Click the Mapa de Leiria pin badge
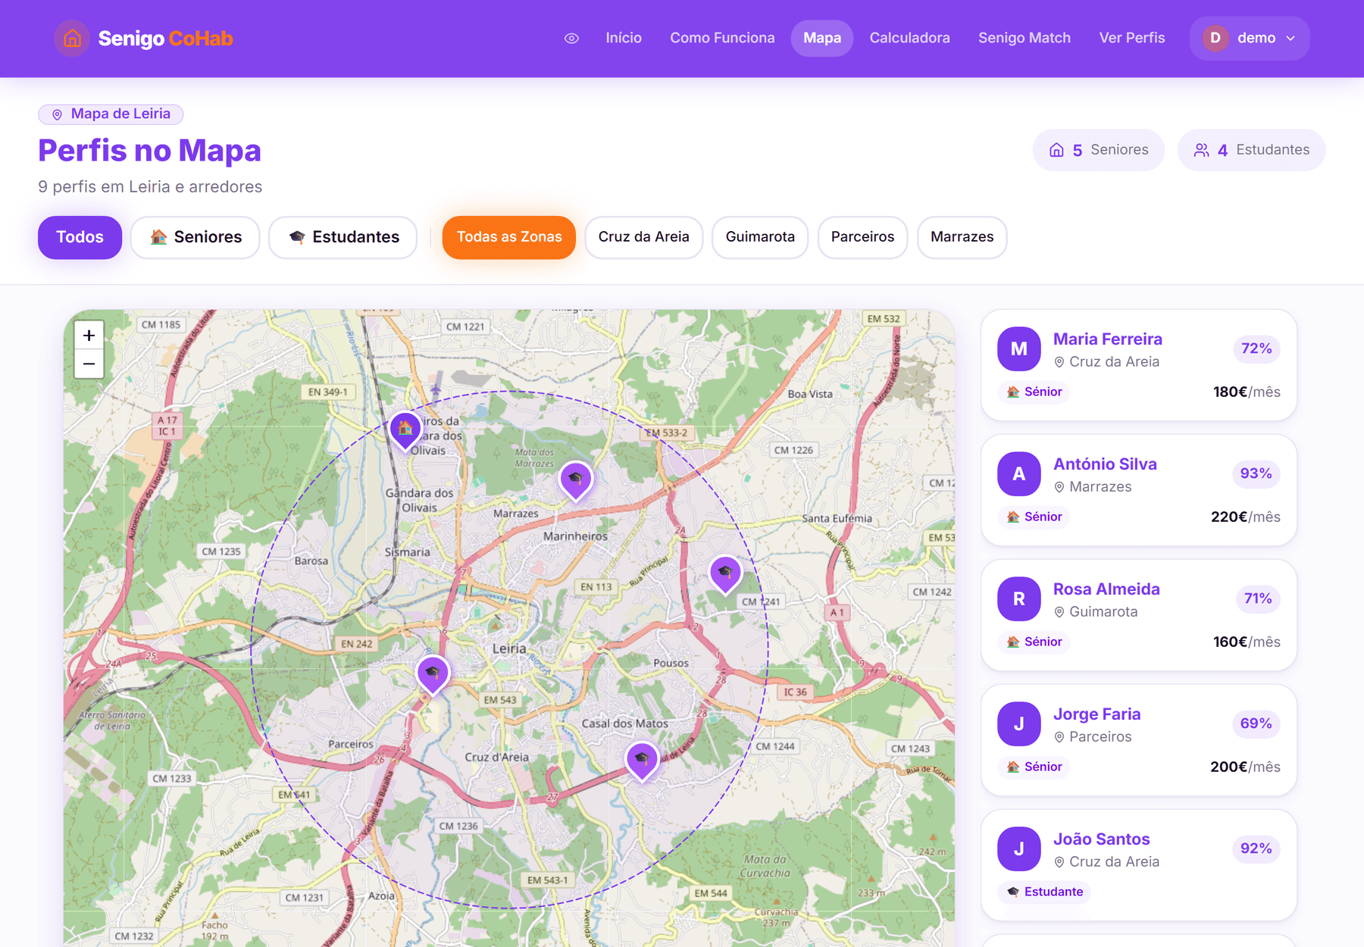 pyautogui.click(x=111, y=114)
